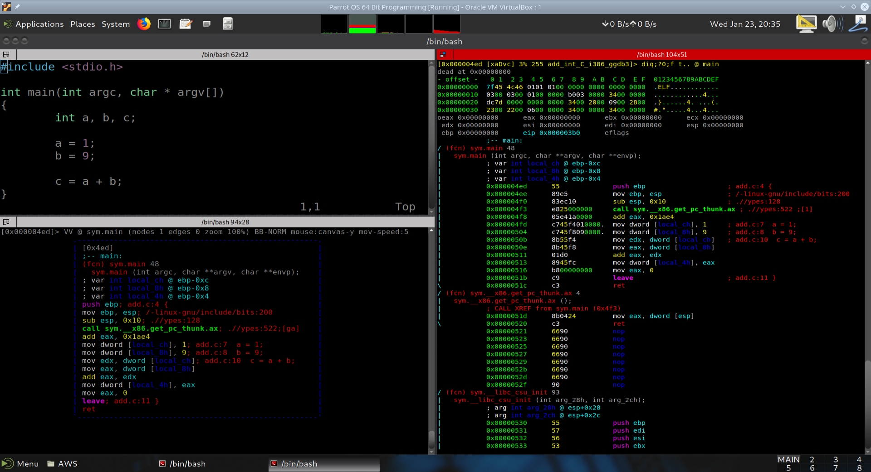Open the display settings tray icon
Viewport: 871px width, 472px height.
[x=806, y=24]
